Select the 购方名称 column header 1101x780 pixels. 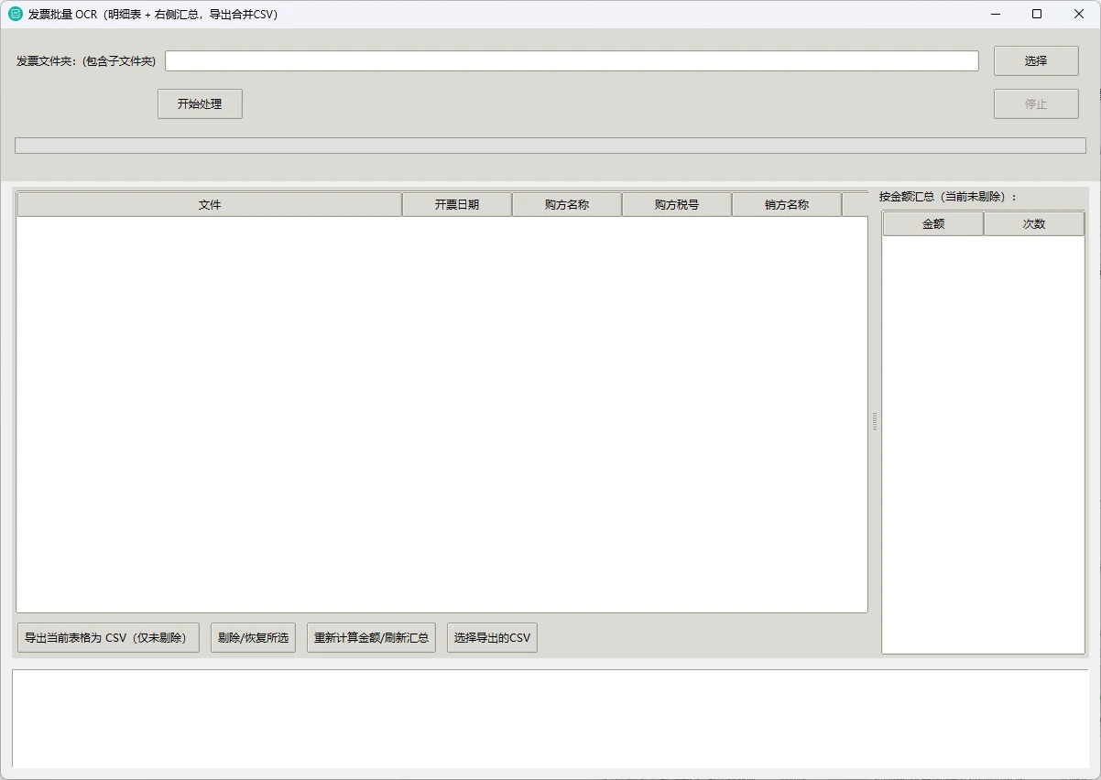click(x=566, y=204)
